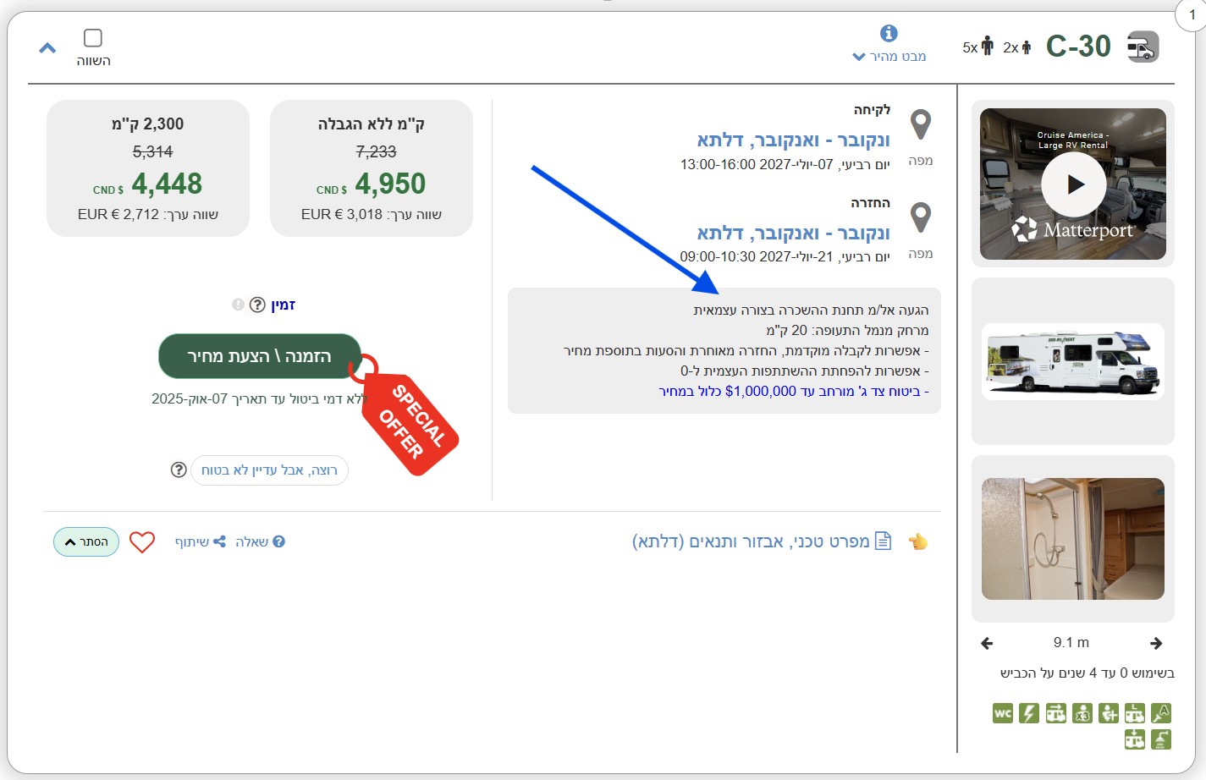Screen dimensions: 1206x780
Task: Open the white motorhome exterior thumbnail
Action: point(1073,361)
